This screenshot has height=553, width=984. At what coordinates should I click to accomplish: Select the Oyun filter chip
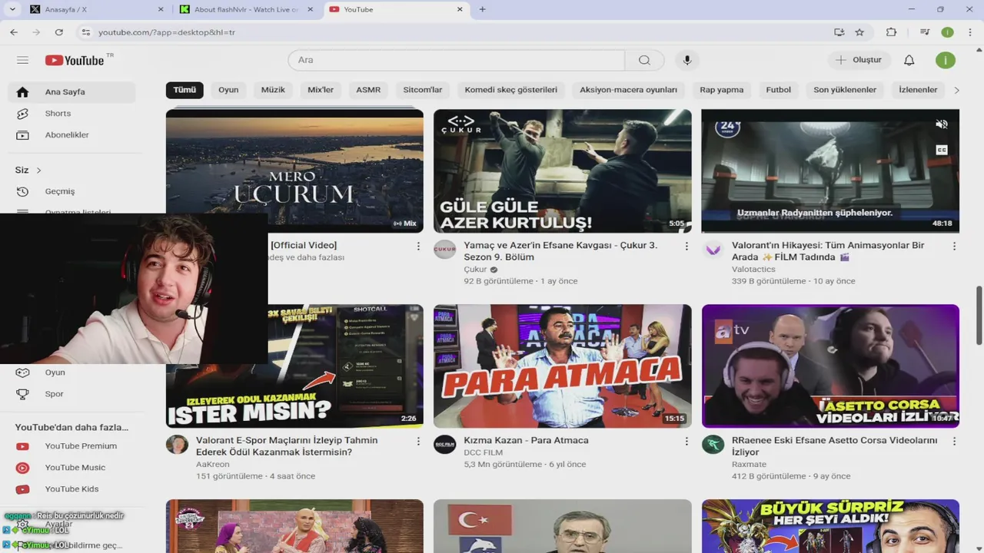coord(228,90)
